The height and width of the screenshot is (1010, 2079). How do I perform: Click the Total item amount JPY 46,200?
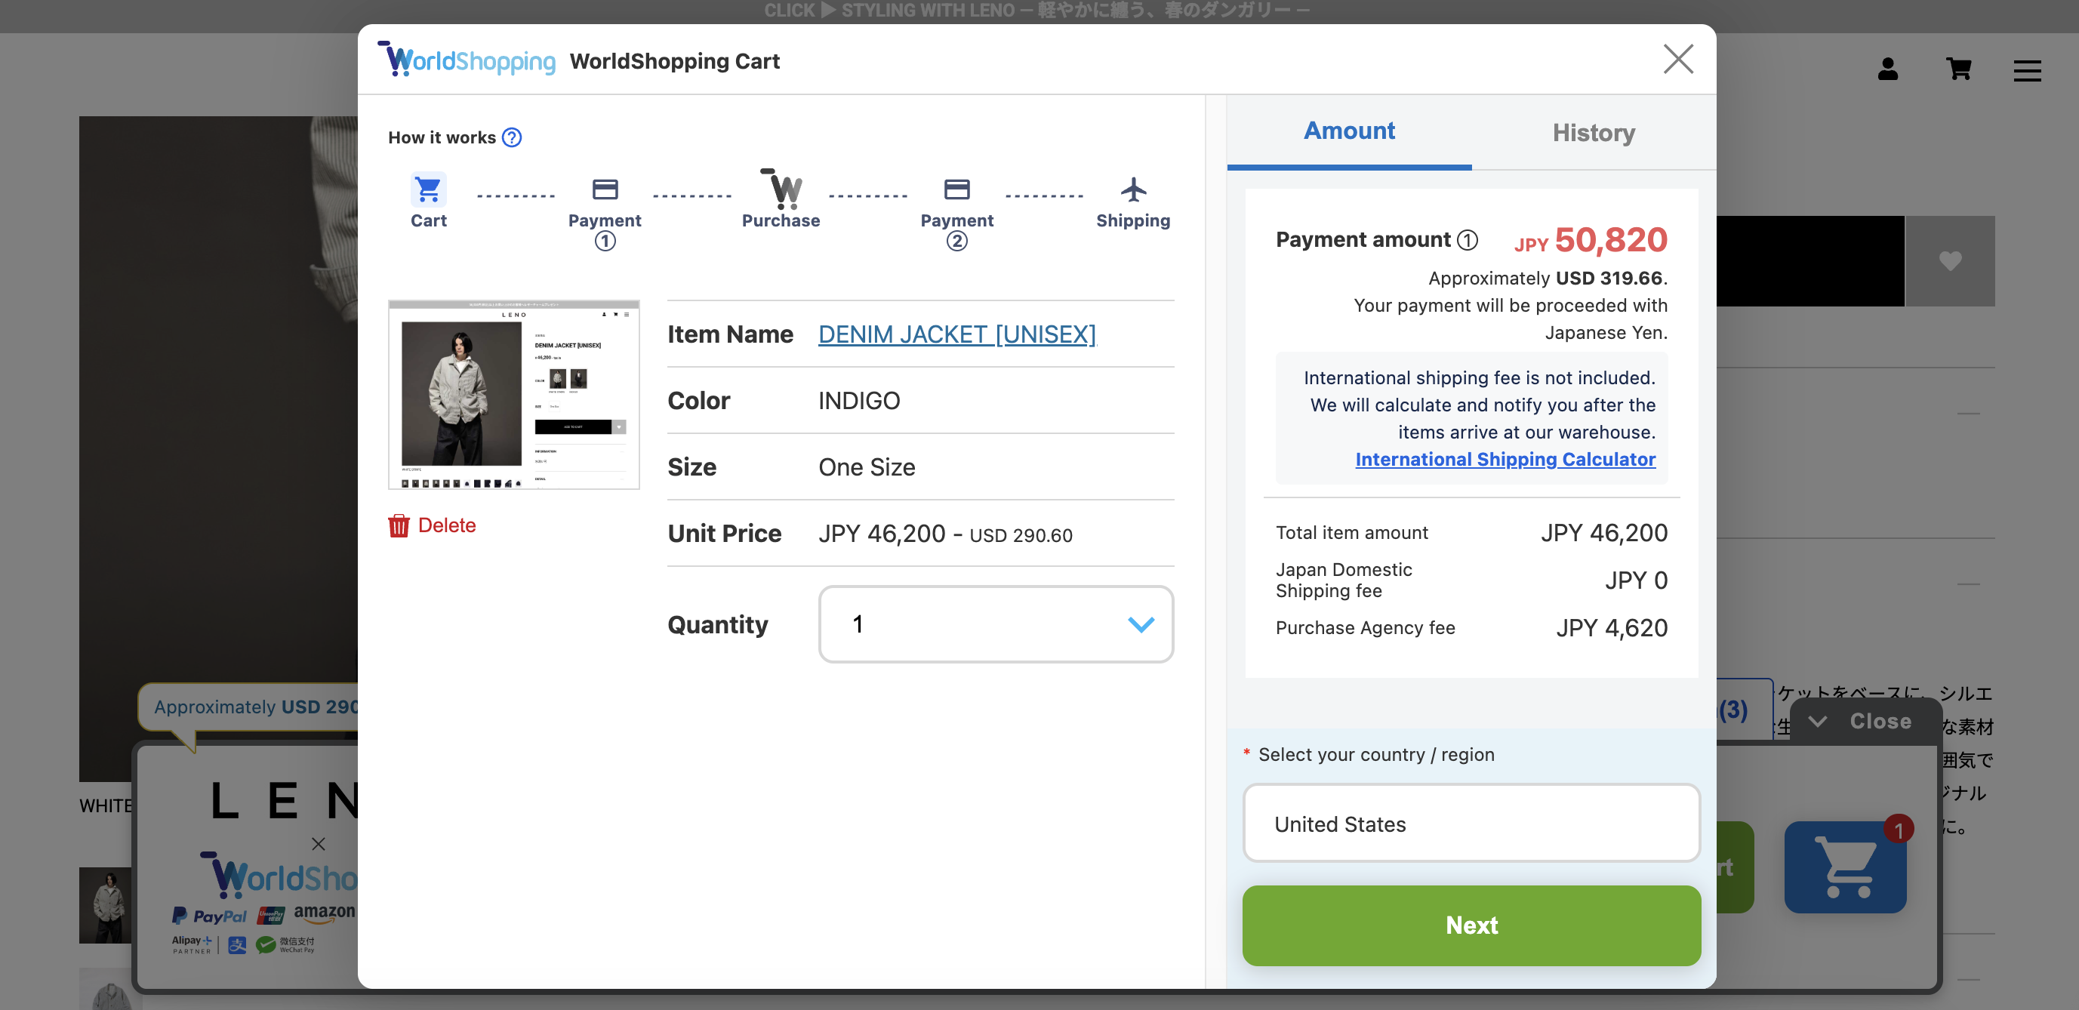point(1603,532)
